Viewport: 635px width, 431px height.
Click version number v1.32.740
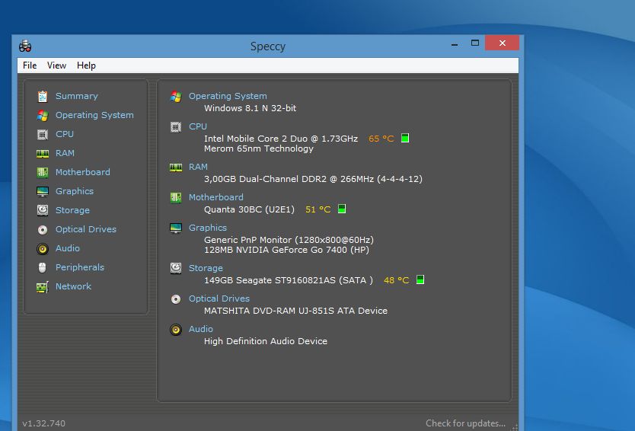[x=43, y=423]
